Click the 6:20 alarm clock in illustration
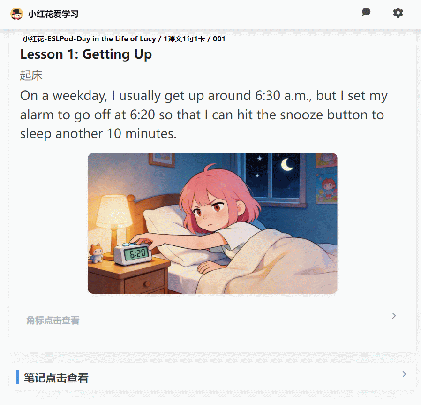Image resolution: width=421 pixels, height=405 pixels. (x=133, y=253)
